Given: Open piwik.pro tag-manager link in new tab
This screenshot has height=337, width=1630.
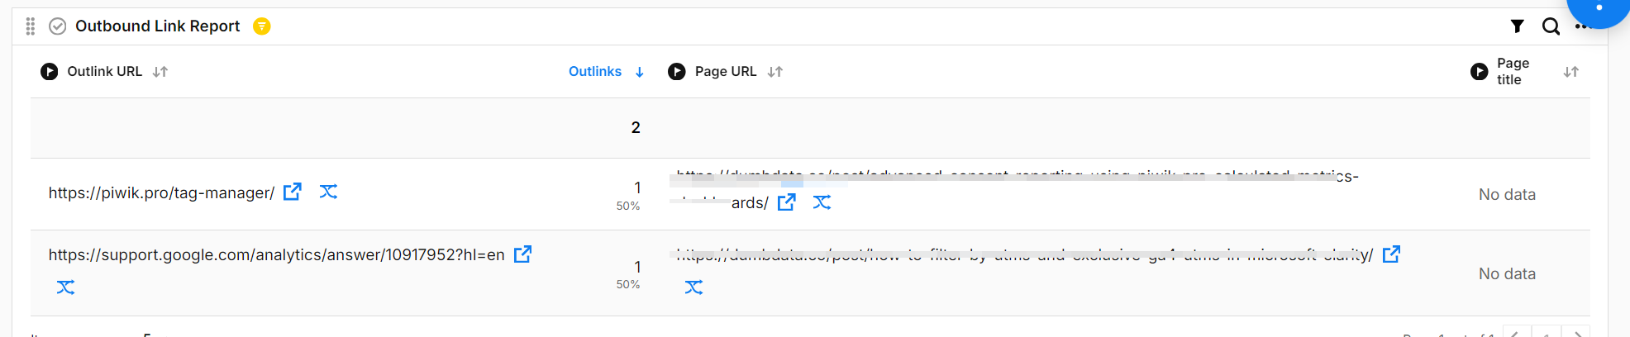Looking at the screenshot, I should 293,192.
